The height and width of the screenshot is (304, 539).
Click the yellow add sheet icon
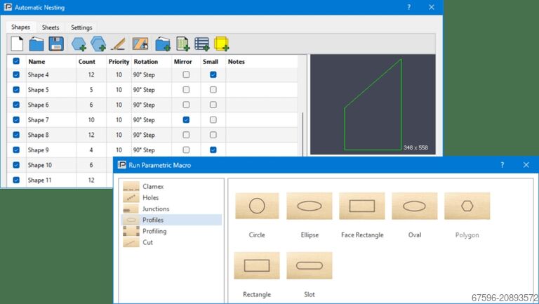222,44
